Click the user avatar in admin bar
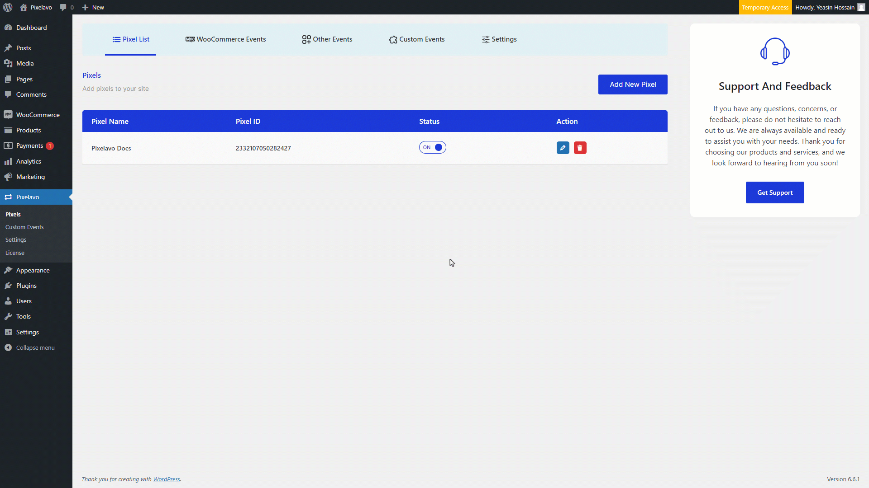 861,7
